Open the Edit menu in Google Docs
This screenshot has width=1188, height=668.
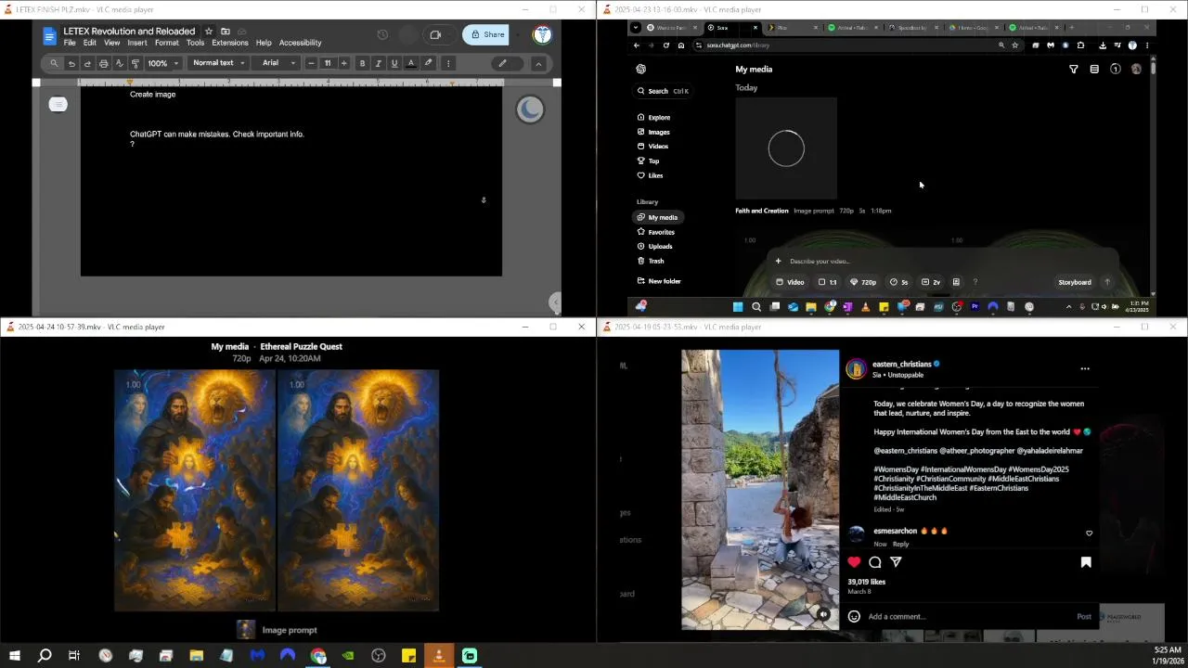click(90, 43)
